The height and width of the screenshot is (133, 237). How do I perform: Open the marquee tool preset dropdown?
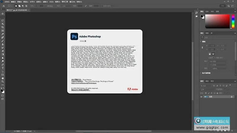12,6
